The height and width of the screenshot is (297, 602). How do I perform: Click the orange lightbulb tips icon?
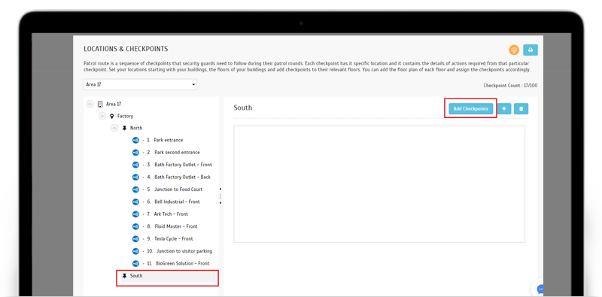[514, 50]
